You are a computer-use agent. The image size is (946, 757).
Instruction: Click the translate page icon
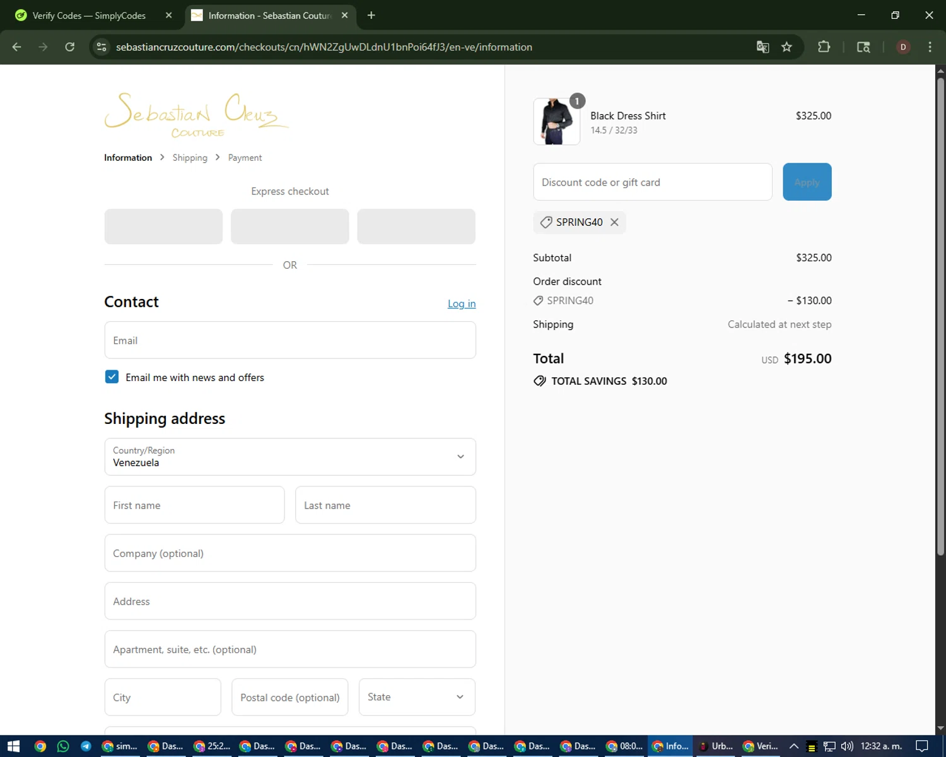coord(762,47)
